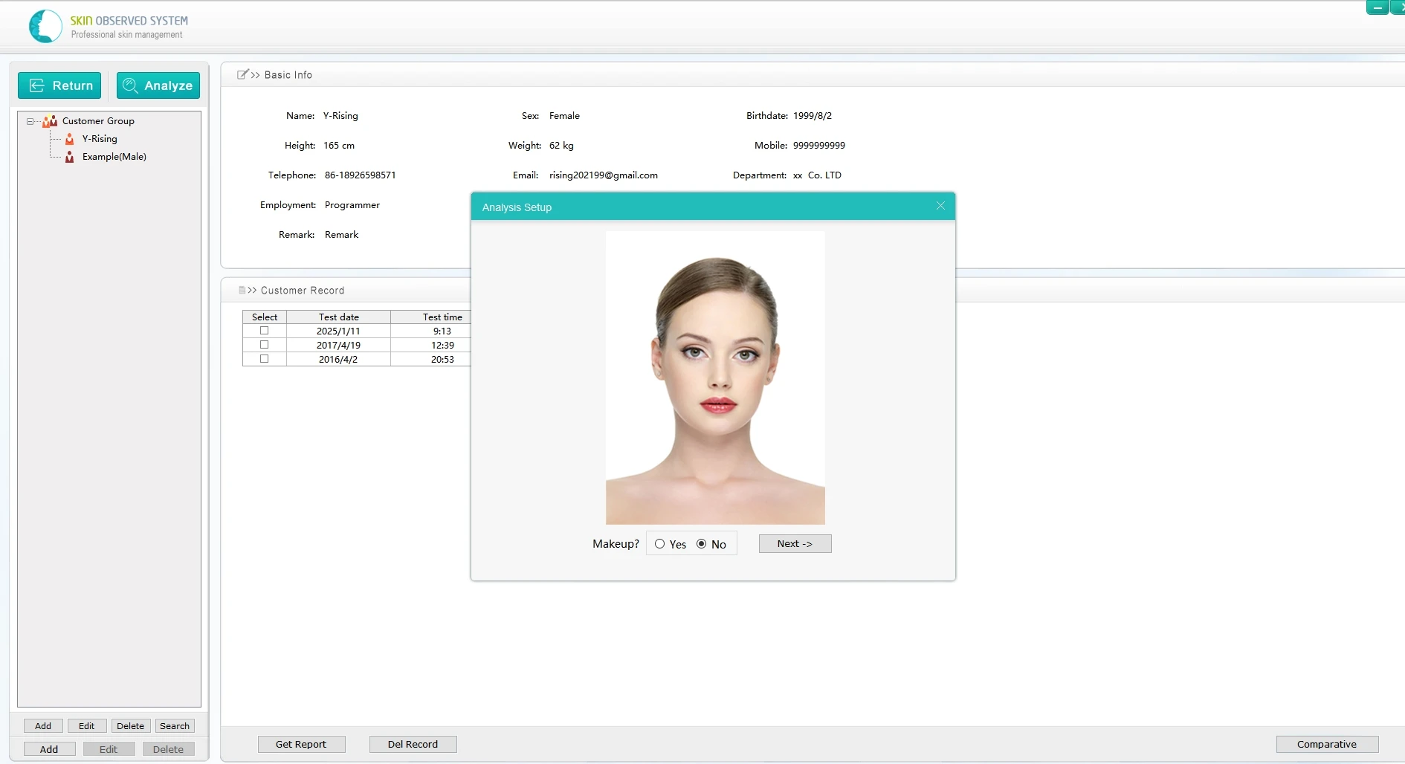Select the Y-Rising person icon in the tree
The width and height of the screenshot is (1405, 764).
(x=69, y=139)
